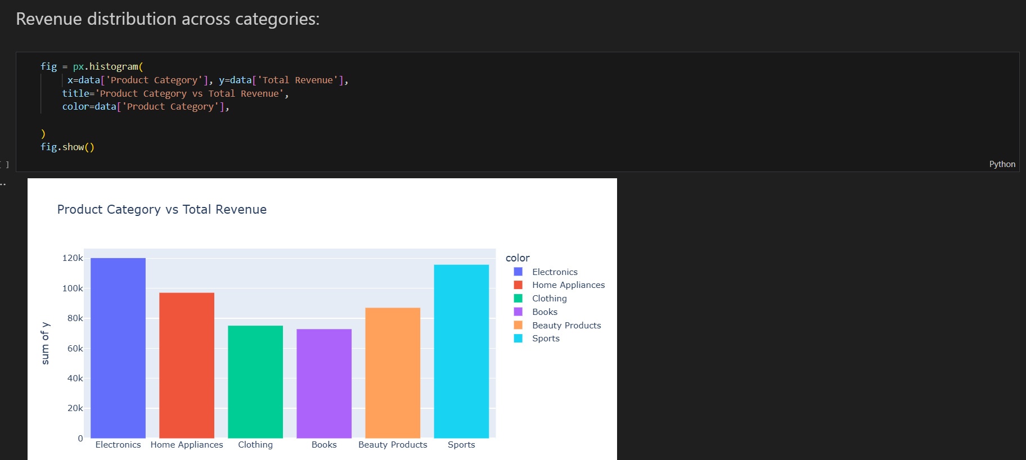Toggle Beauty Products legend entry
Screen dimensions: 1026x460
click(x=557, y=326)
